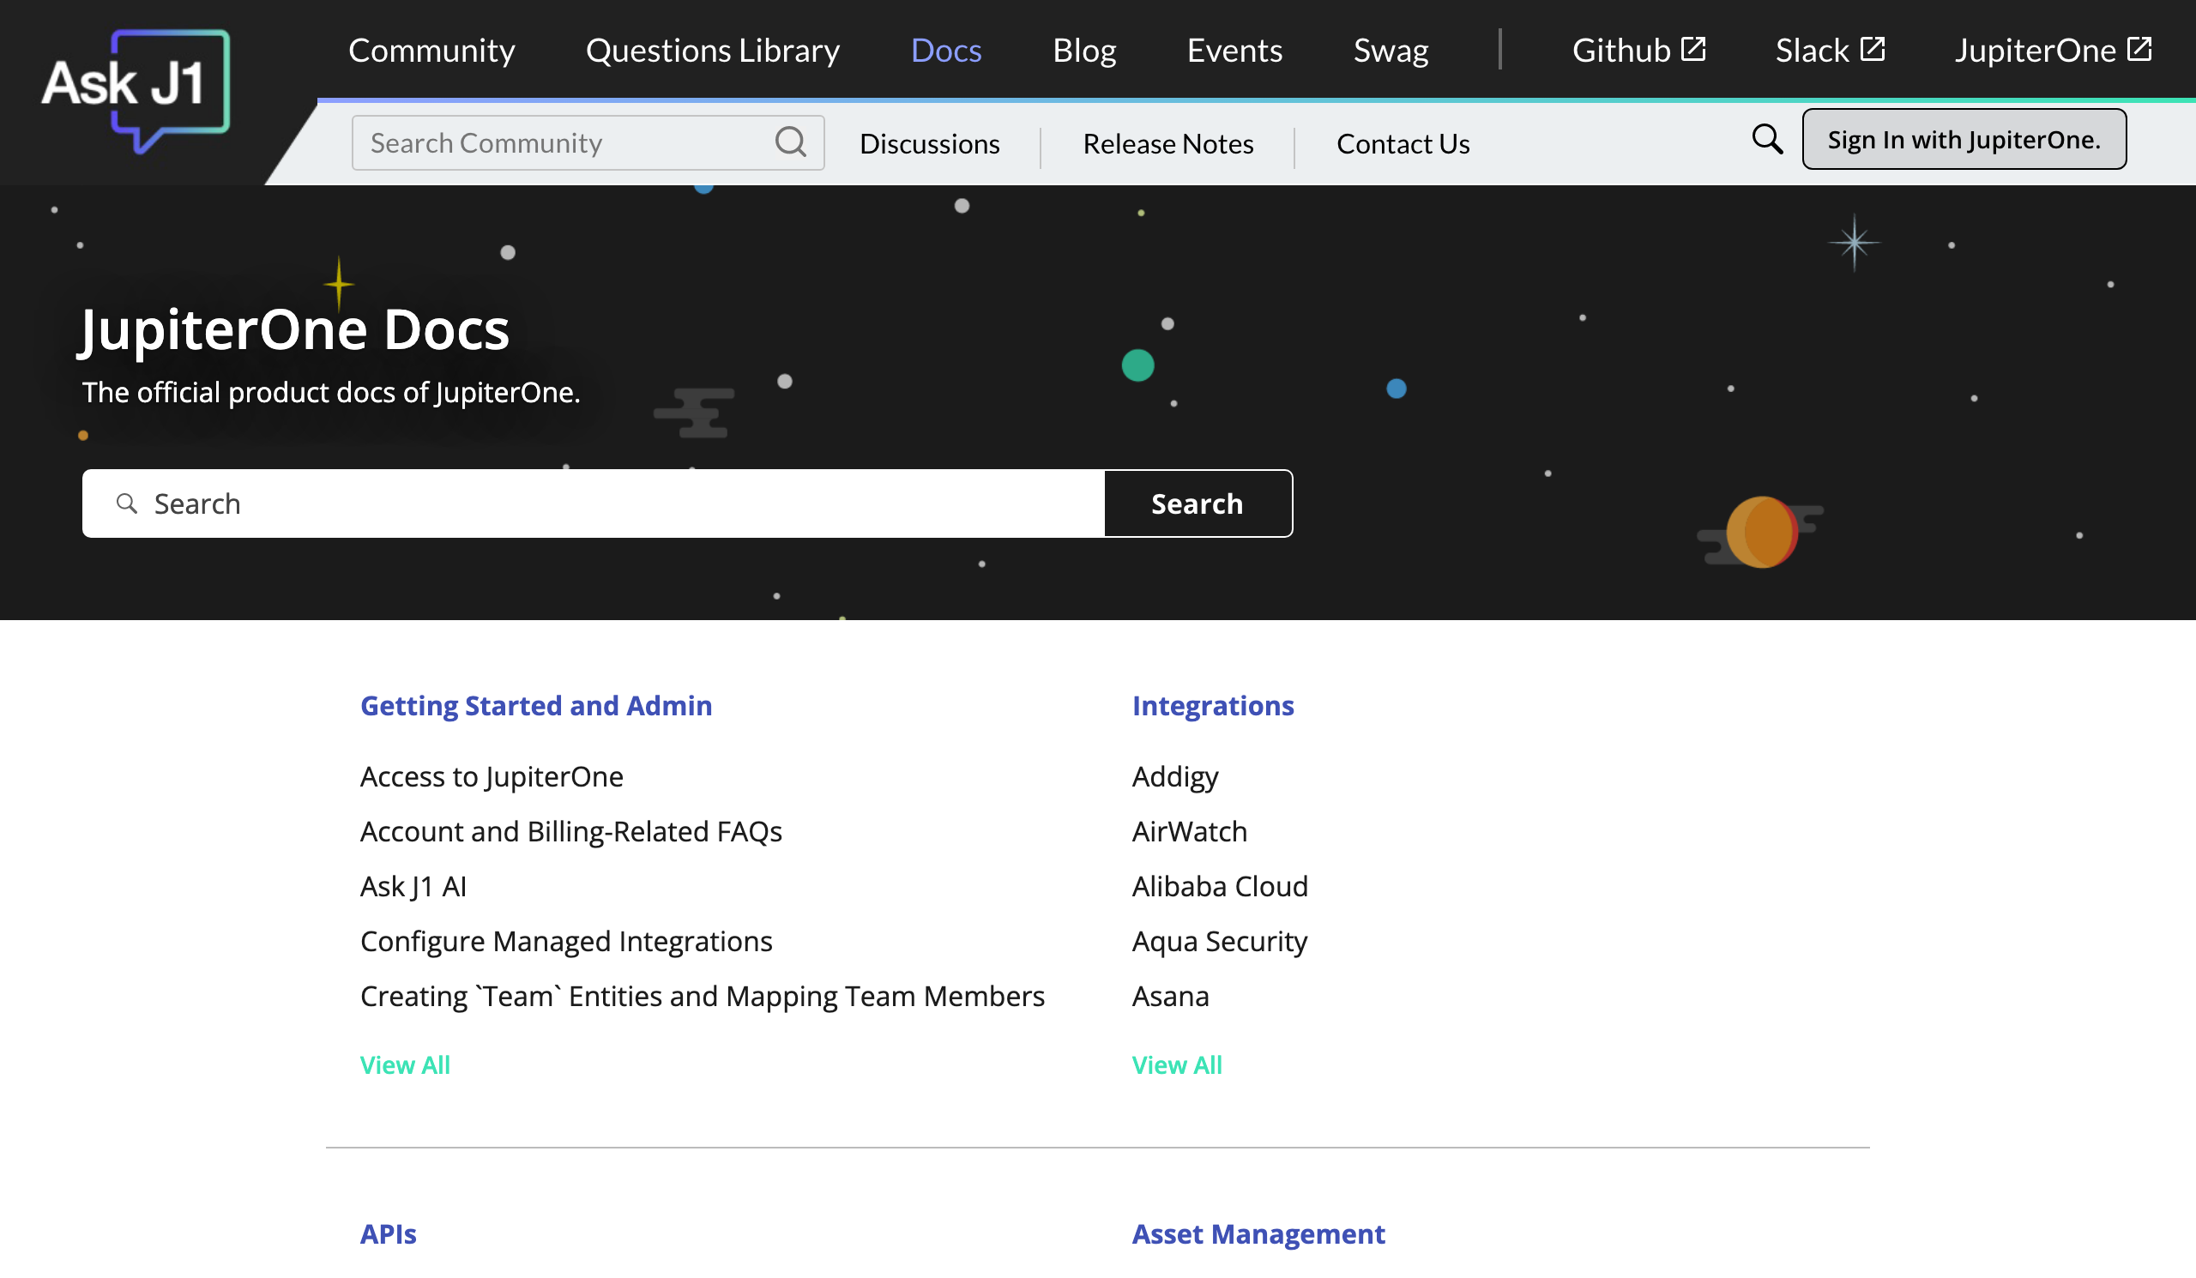Click the magnifier icon in the docs search field
2196x1278 pixels.
click(x=127, y=503)
